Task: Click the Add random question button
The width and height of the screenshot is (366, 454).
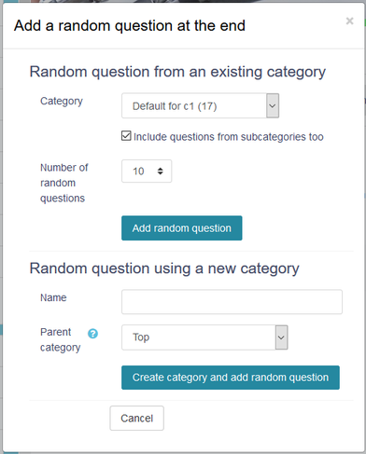Action: point(182,228)
